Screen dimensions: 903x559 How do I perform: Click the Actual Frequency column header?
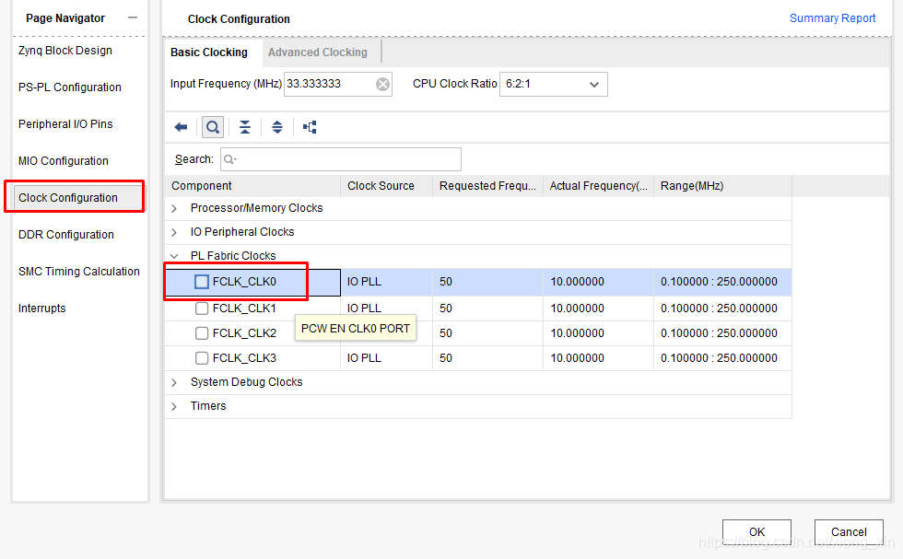598,186
